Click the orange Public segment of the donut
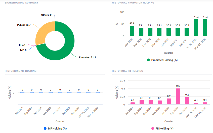 [43, 32]
